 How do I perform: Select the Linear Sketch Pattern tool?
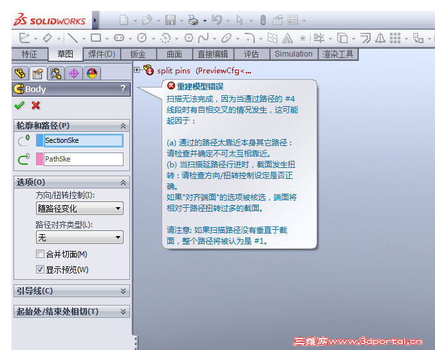click(395, 38)
